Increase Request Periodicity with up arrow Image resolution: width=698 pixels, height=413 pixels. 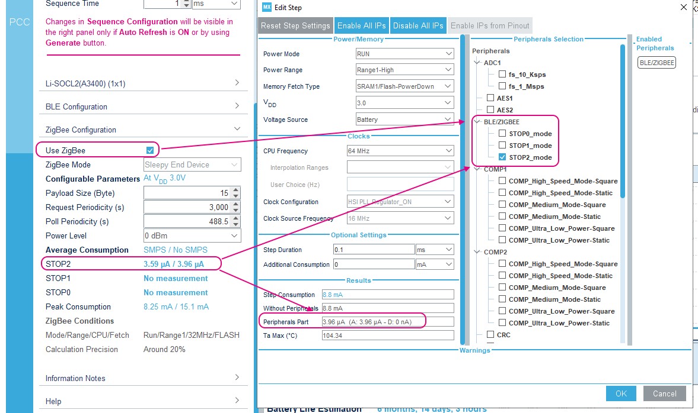point(236,204)
